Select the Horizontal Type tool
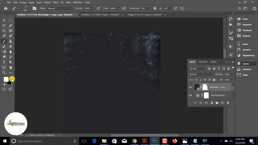The image size is (258, 145). (x=4, y=62)
